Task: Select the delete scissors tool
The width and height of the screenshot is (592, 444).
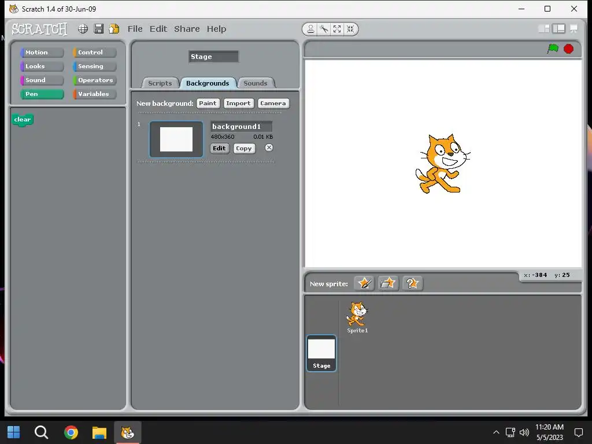Action: (324, 29)
